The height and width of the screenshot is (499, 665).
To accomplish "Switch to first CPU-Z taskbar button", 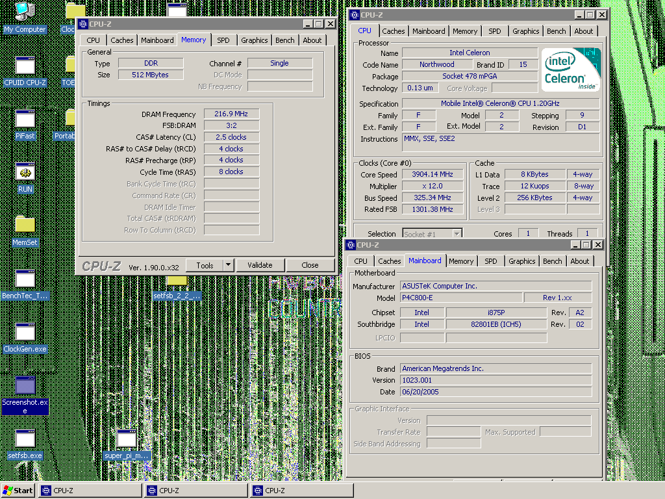I will (90, 491).
